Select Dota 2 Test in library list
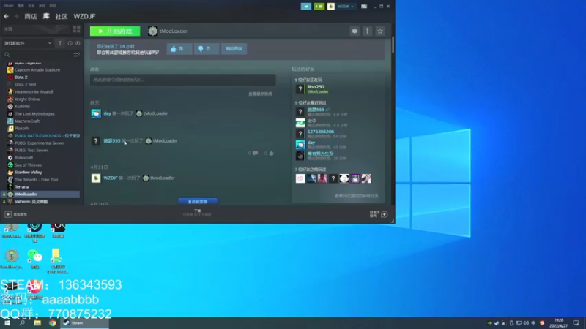This screenshot has height=329, width=586. click(25, 85)
